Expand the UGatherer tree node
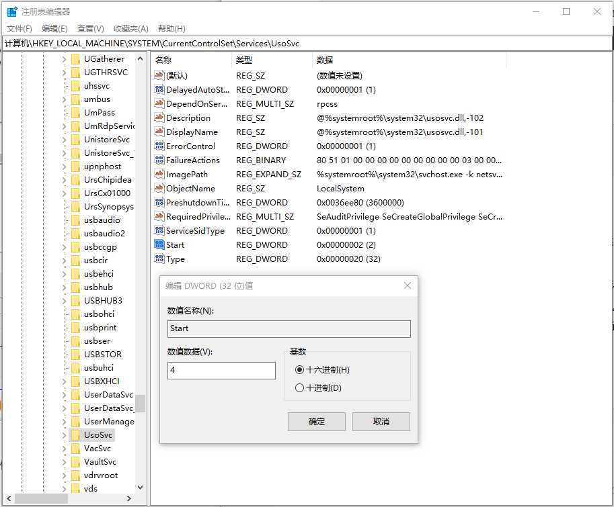This screenshot has height=507, width=614. coord(64,59)
